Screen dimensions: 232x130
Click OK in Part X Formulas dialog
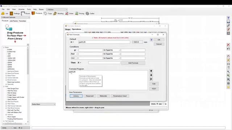pyautogui.click(x=159, y=40)
